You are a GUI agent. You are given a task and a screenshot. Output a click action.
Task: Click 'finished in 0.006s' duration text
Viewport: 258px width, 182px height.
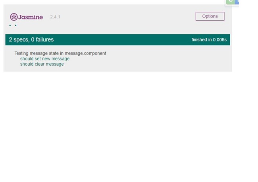pos(209,40)
